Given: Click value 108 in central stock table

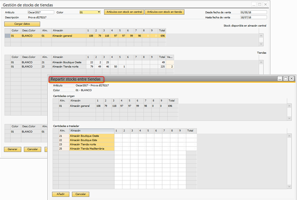Looking at the screenshot, I should (90, 36).
